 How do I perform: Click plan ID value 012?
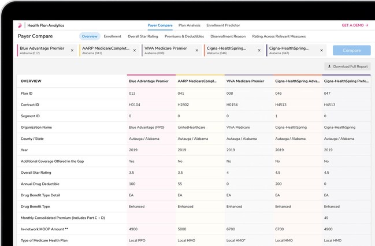click(x=132, y=93)
